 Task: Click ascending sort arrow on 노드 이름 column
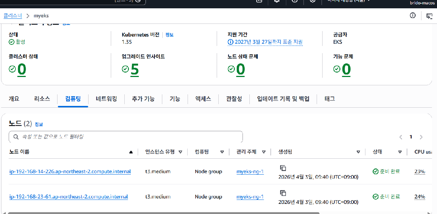(131, 152)
